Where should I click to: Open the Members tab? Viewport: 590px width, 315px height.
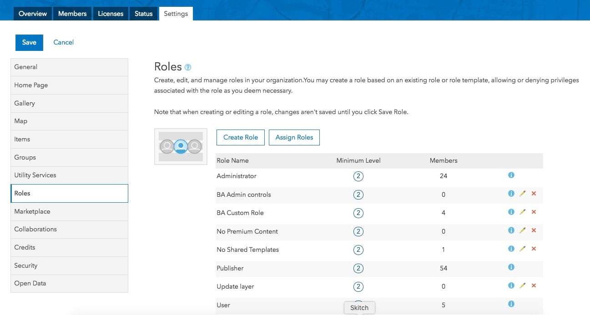72,14
